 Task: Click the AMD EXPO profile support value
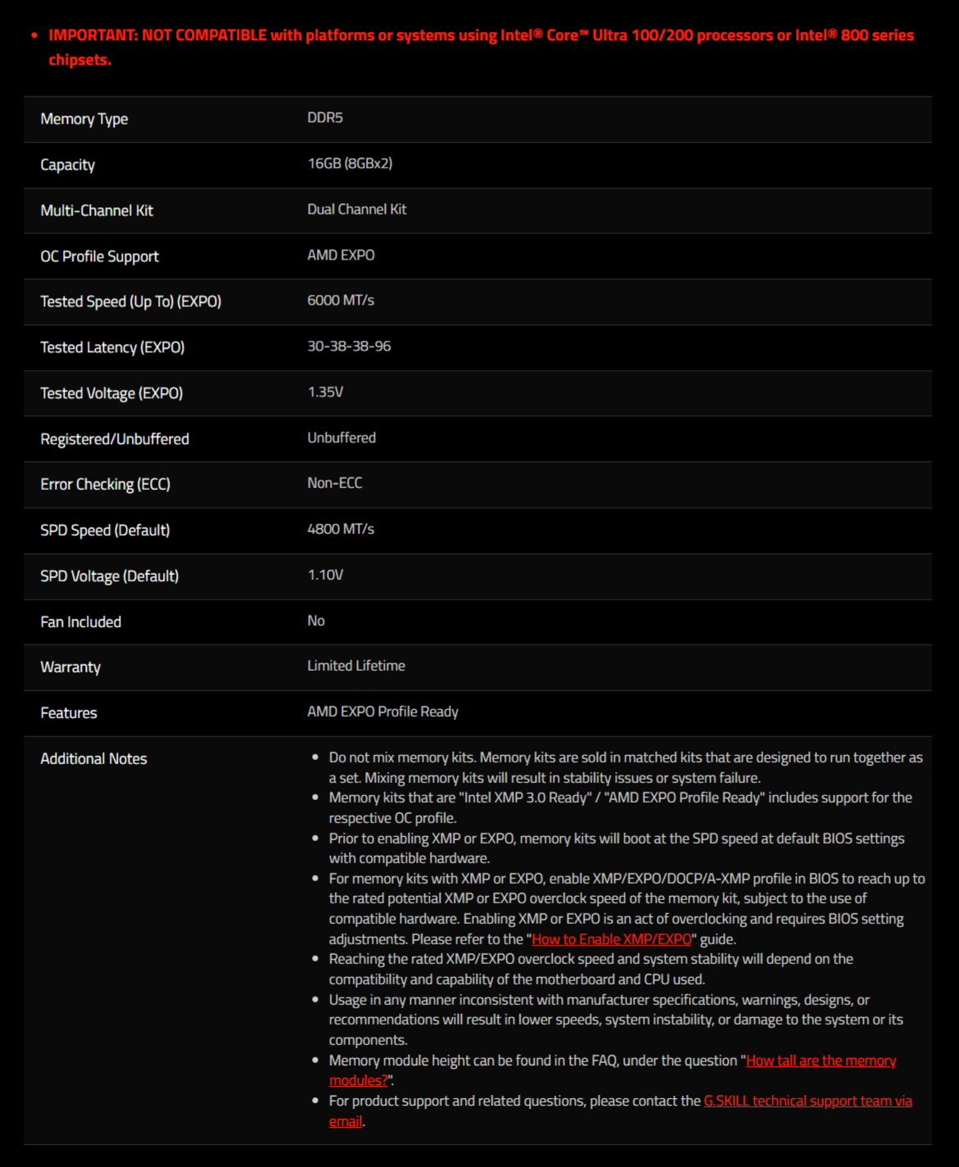coord(341,256)
